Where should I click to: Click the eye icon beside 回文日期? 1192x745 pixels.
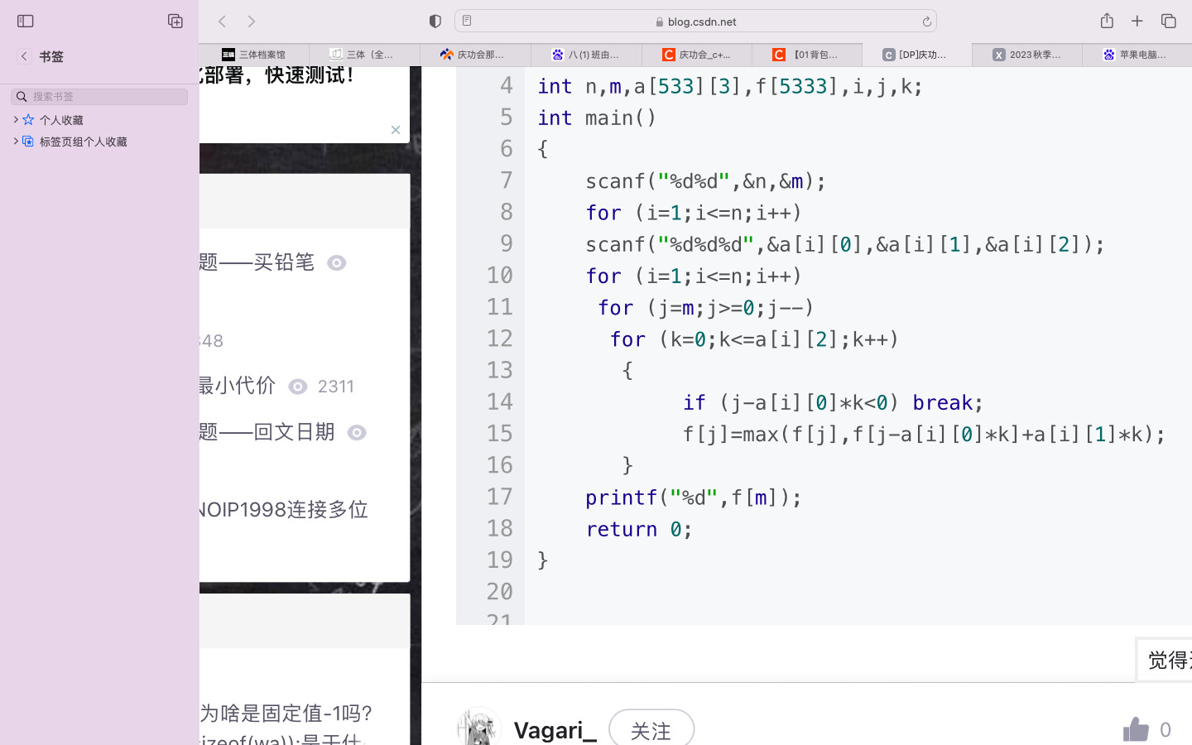coord(357,433)
